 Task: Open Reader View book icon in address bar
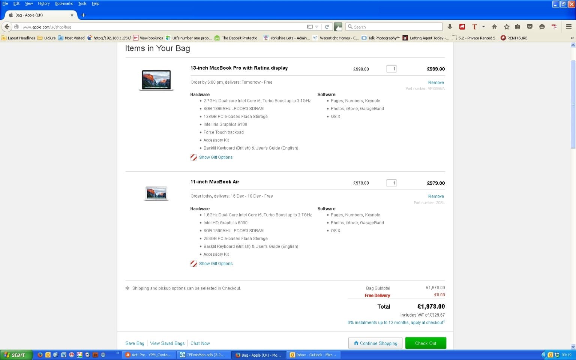(310, 27)
